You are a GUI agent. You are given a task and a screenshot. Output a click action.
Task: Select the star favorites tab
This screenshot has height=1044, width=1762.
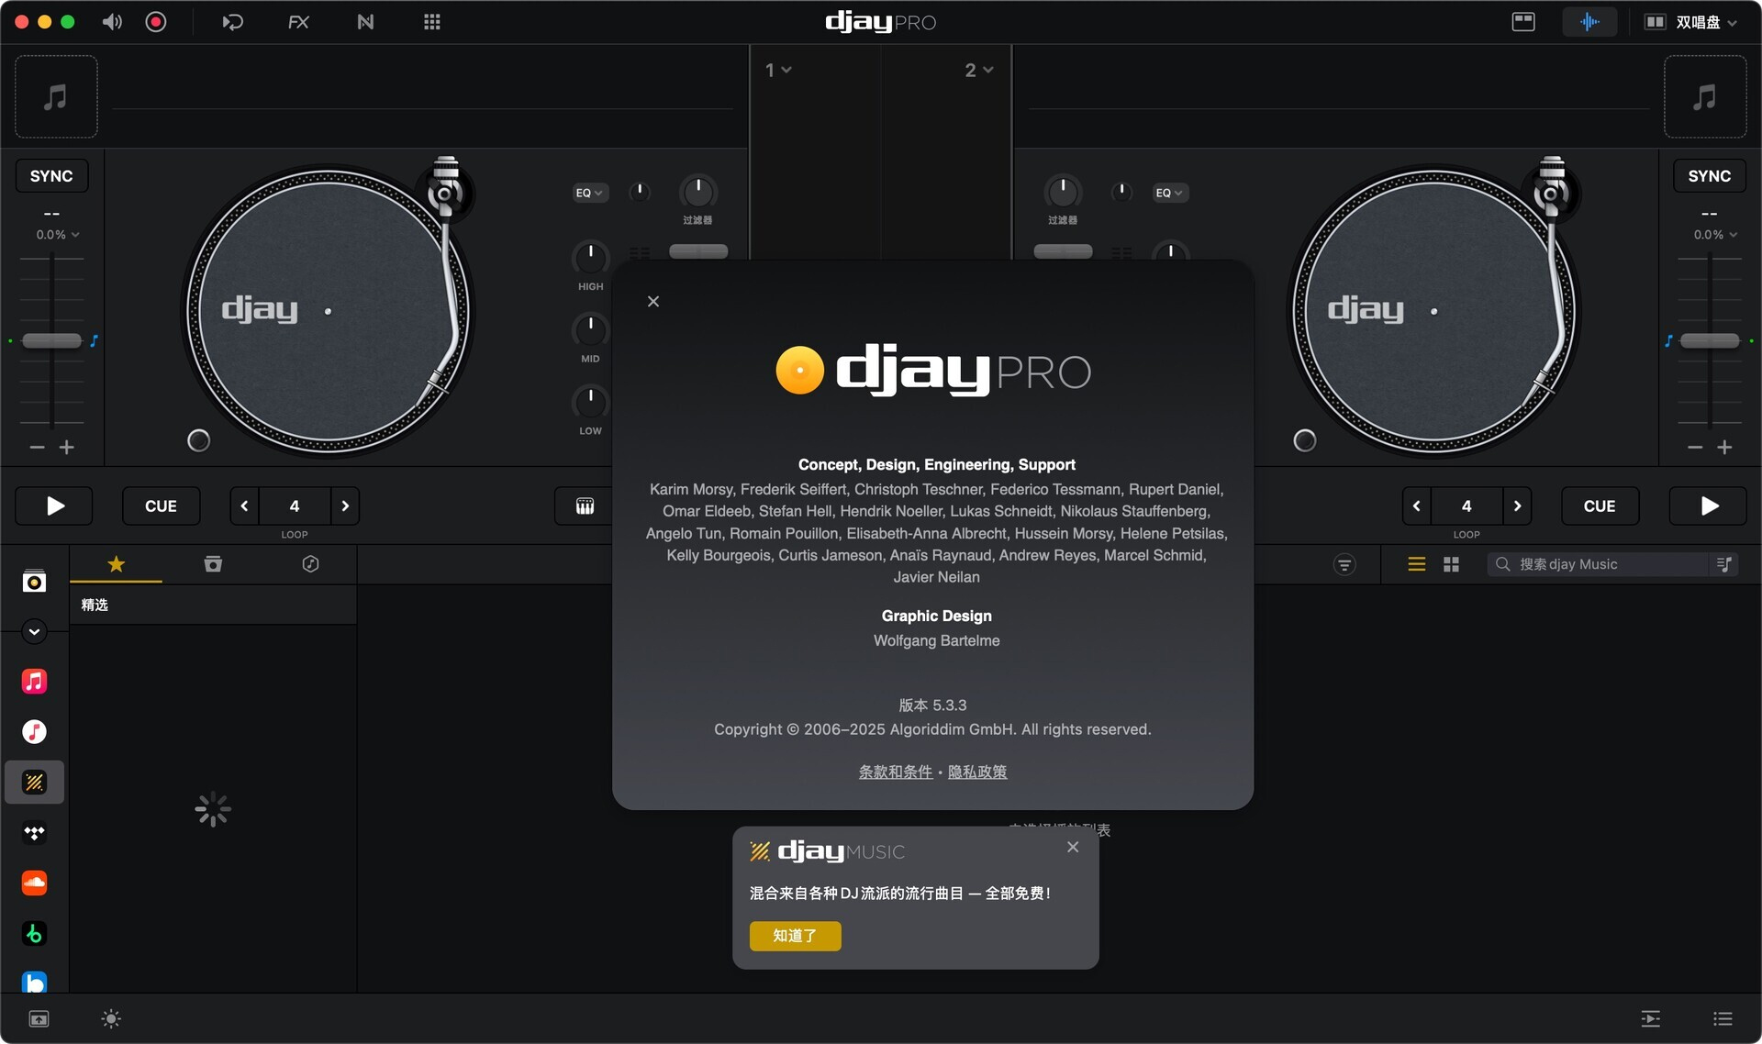tap(116, 564)
